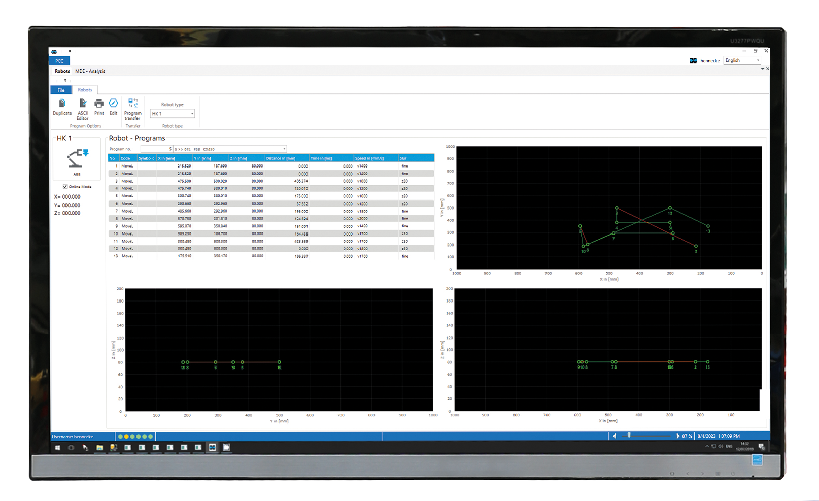Open File Explorer from the taskbar
The width and height of the screenshot is (819, 501).
tap(99, 447)
